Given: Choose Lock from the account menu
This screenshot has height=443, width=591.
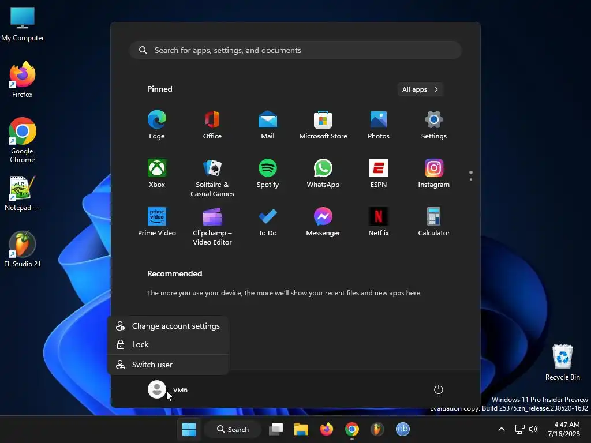Looking at the screenshot, I should click(168, 345).
